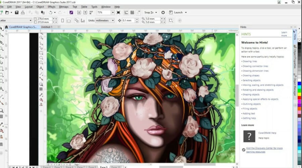Viewport: 302px width, 168px height.
Task: Click the vertical scrollbar of the canvas
Action: point(237,95)
